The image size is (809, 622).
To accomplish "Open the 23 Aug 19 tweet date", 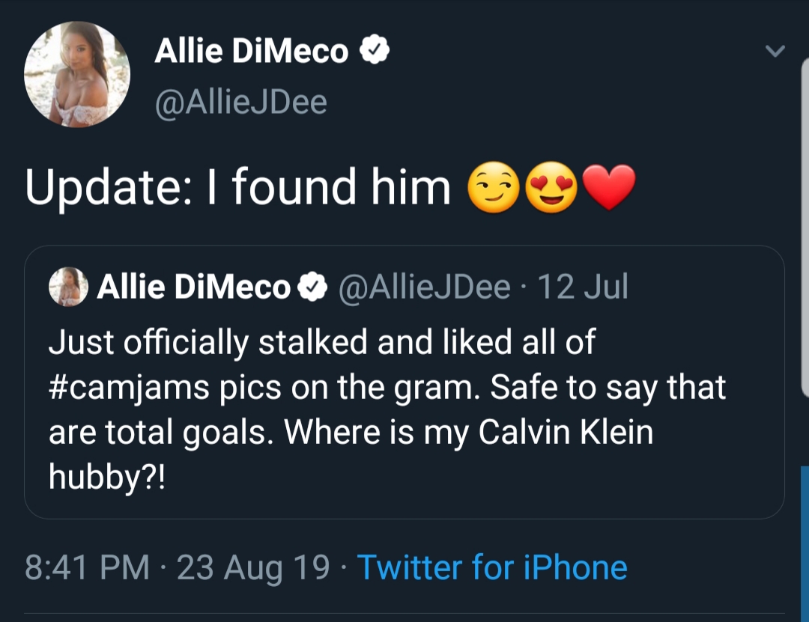I will pyautogui.click(x=253, y=567).
